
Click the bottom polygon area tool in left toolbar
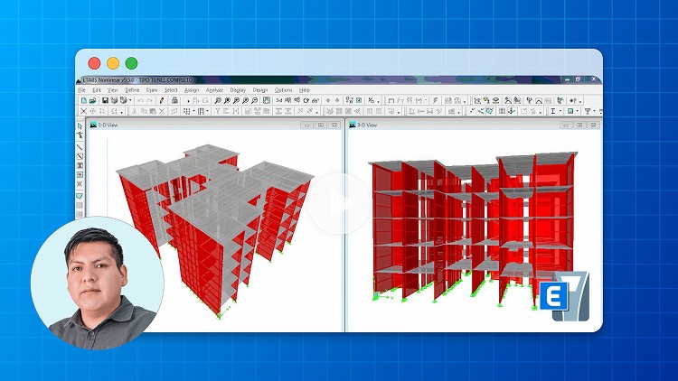click(80, 196)
